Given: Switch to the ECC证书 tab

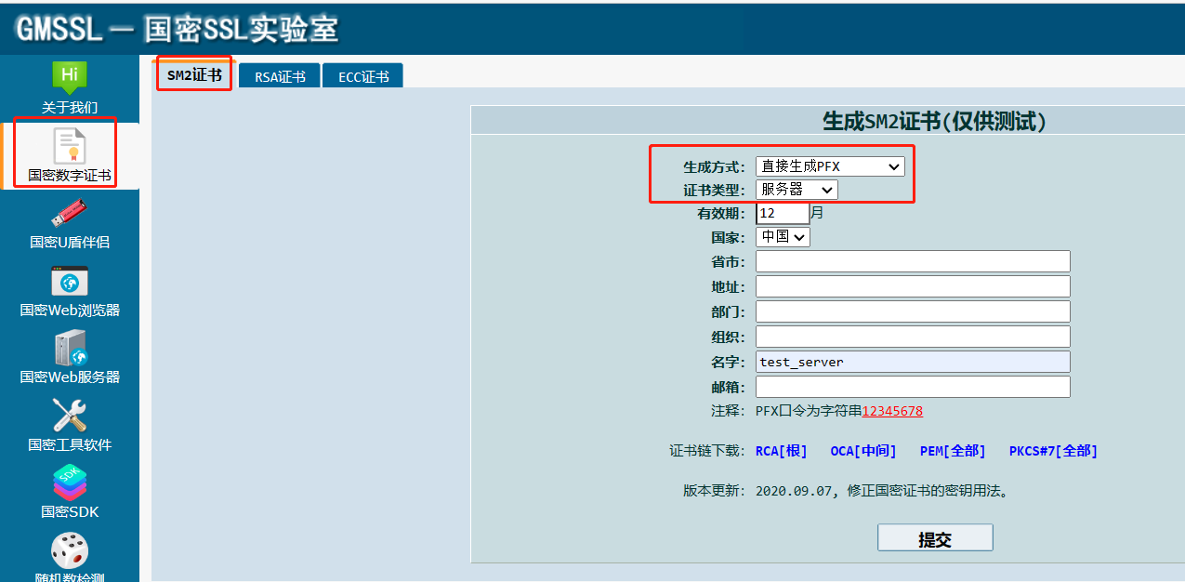Looking at the screenshot, I should click(362, 75).
